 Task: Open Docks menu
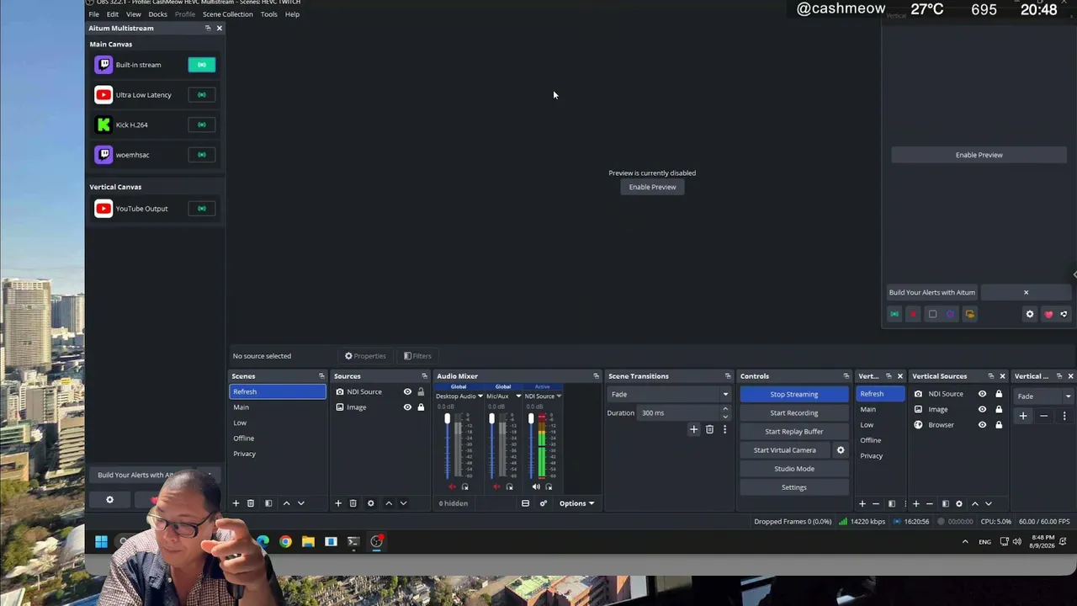coord(157,14)
